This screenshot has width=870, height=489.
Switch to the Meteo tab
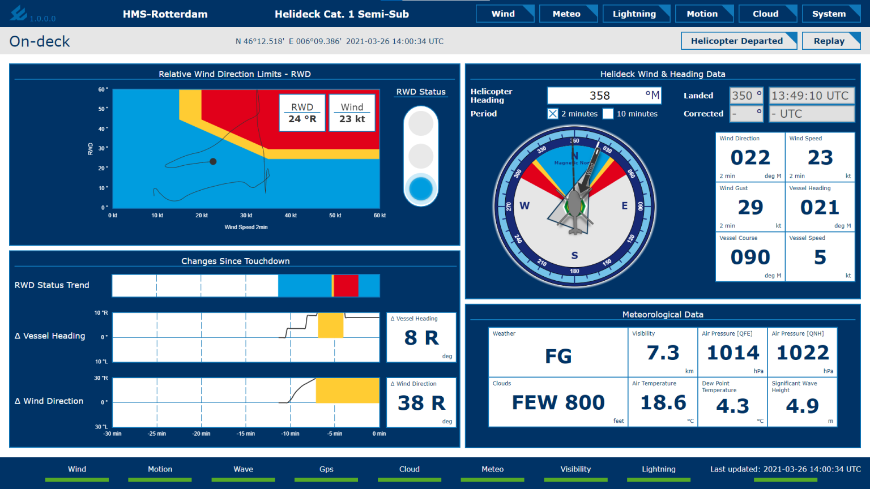pos(568,13)
